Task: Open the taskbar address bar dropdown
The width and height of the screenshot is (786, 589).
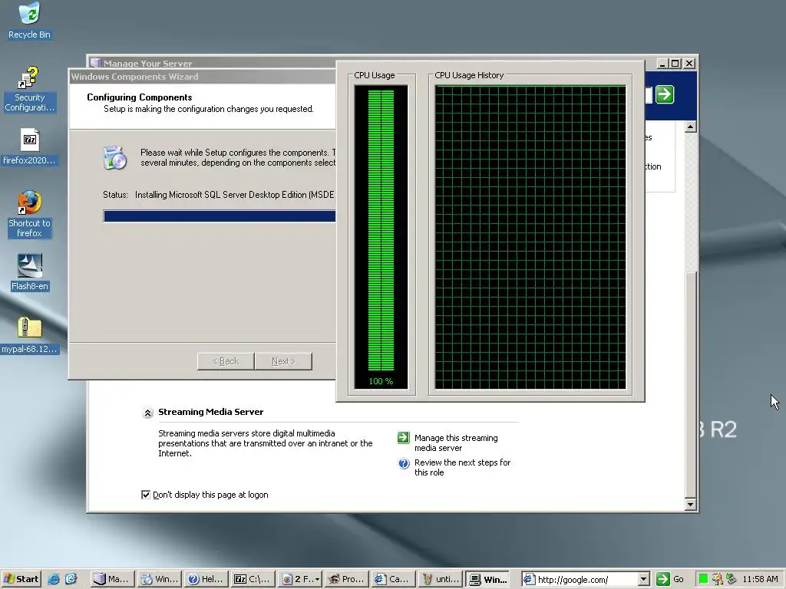Action: pyautogui.click(x=644, y=580)
